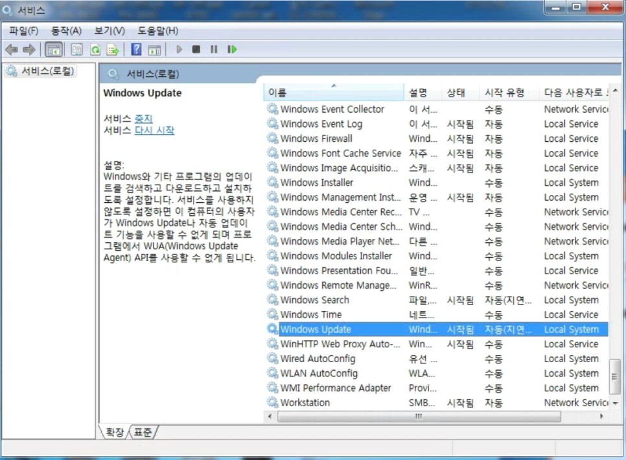Go forward using the toolbar forward arrow
This screenshot has height=460, width=626.
point(29,49)
